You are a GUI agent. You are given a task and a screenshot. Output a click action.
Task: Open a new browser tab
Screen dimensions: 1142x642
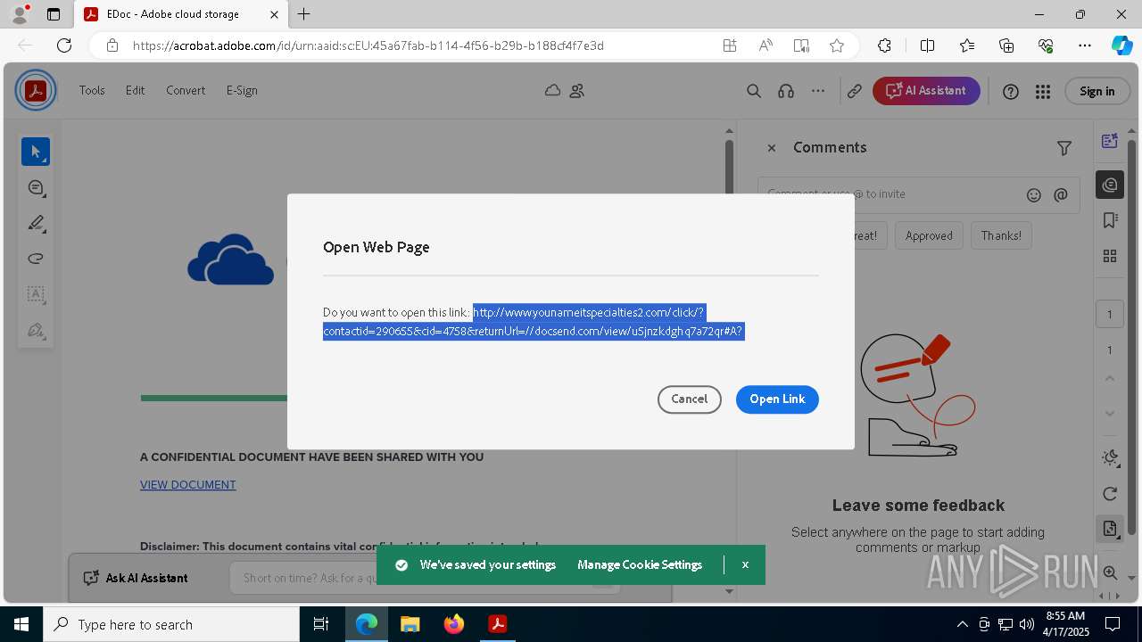point(304,14)
